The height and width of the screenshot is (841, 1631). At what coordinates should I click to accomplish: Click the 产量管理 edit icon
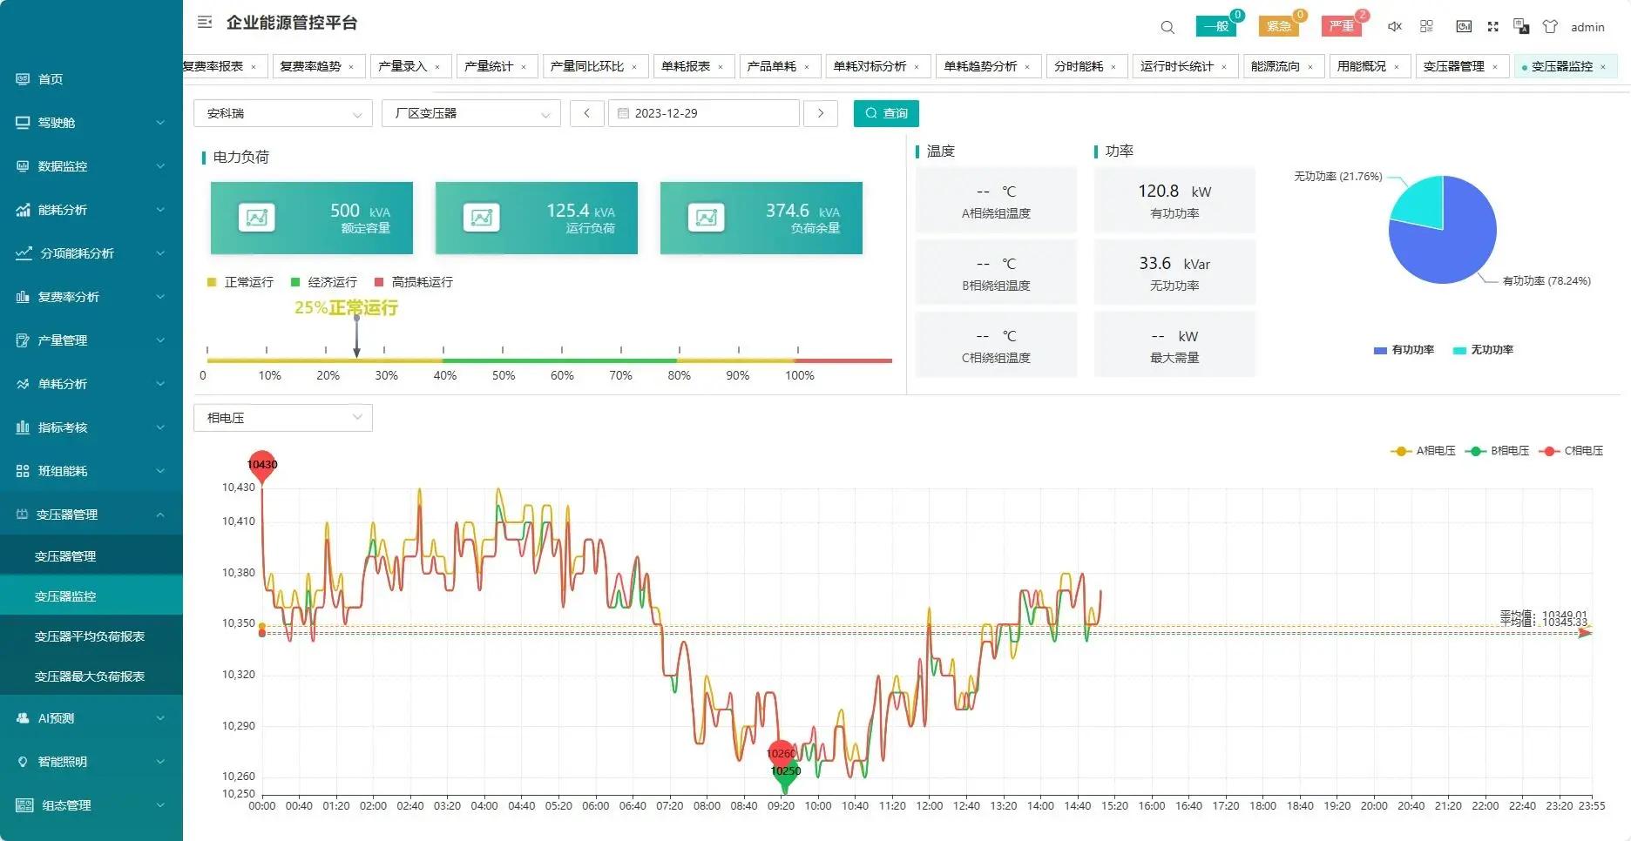coord(23,340)
